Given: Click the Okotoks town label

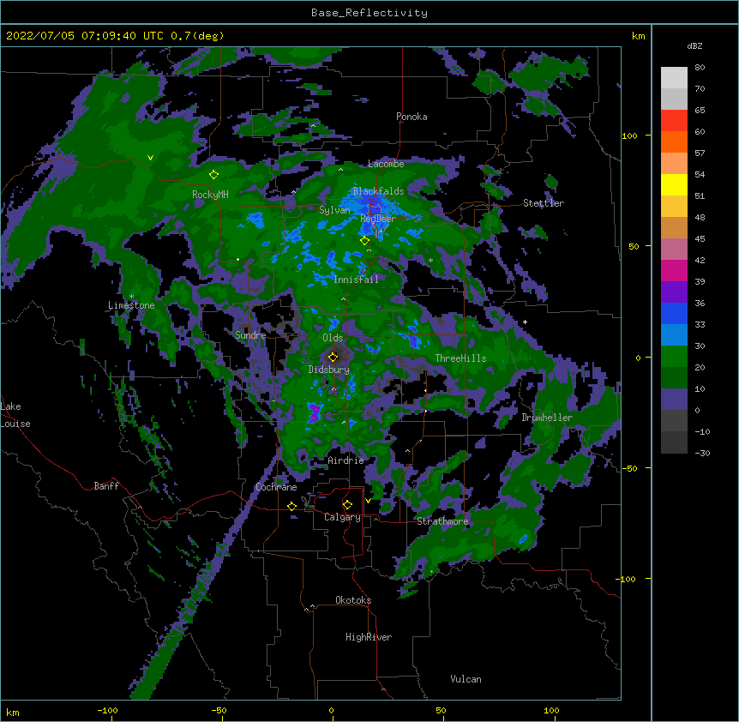Looking at the screenshot, I should [x=353, y=600].
